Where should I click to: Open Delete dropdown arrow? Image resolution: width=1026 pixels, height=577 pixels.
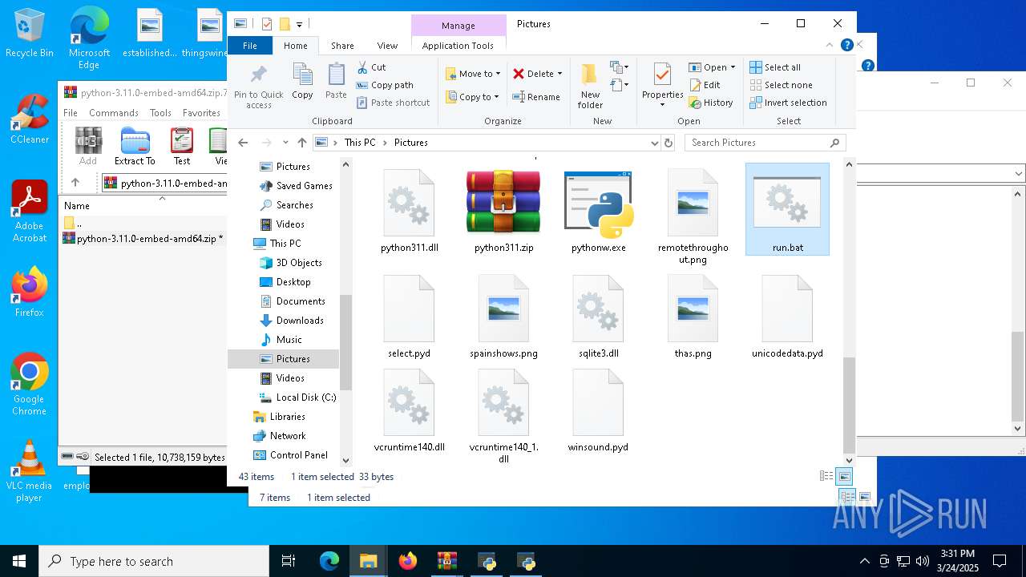click(559, 74)
